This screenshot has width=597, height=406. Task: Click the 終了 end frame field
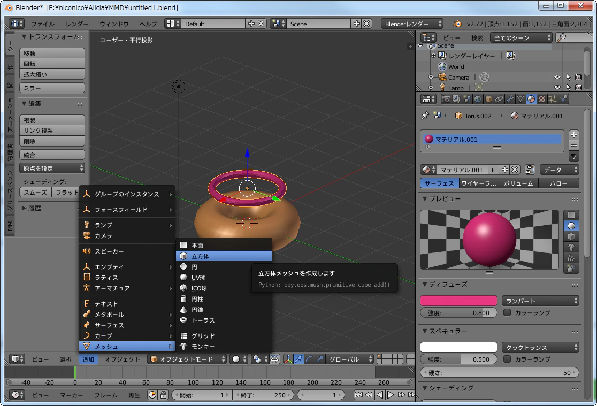[263, 395]
